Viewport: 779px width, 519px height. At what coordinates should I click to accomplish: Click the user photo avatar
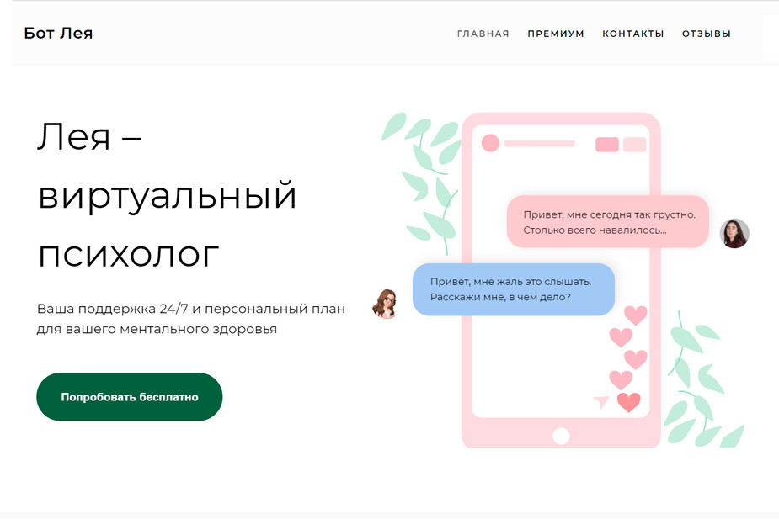point(734,233)
